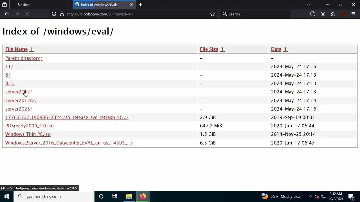360x202 pixels.
Task: Click the network tray icon
Action: point(324,196)
